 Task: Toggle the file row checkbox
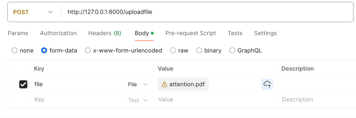23,84
